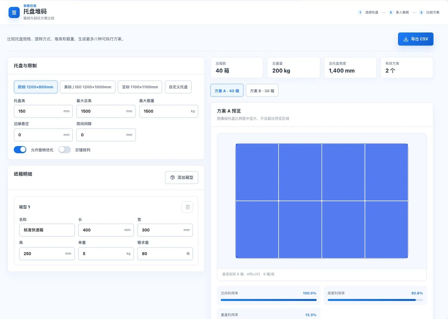Click the 空间利用率 progress bar
The width and height of the screenshot is (448, 319).
tap(269, 300)
